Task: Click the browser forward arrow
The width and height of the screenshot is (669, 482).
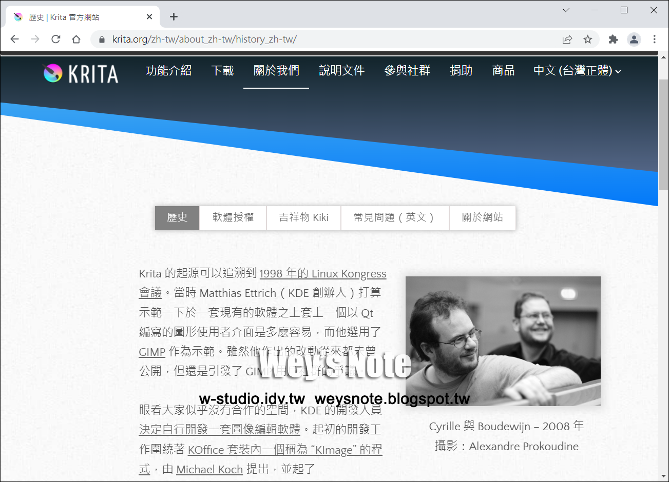Action: tap(35, 39)
